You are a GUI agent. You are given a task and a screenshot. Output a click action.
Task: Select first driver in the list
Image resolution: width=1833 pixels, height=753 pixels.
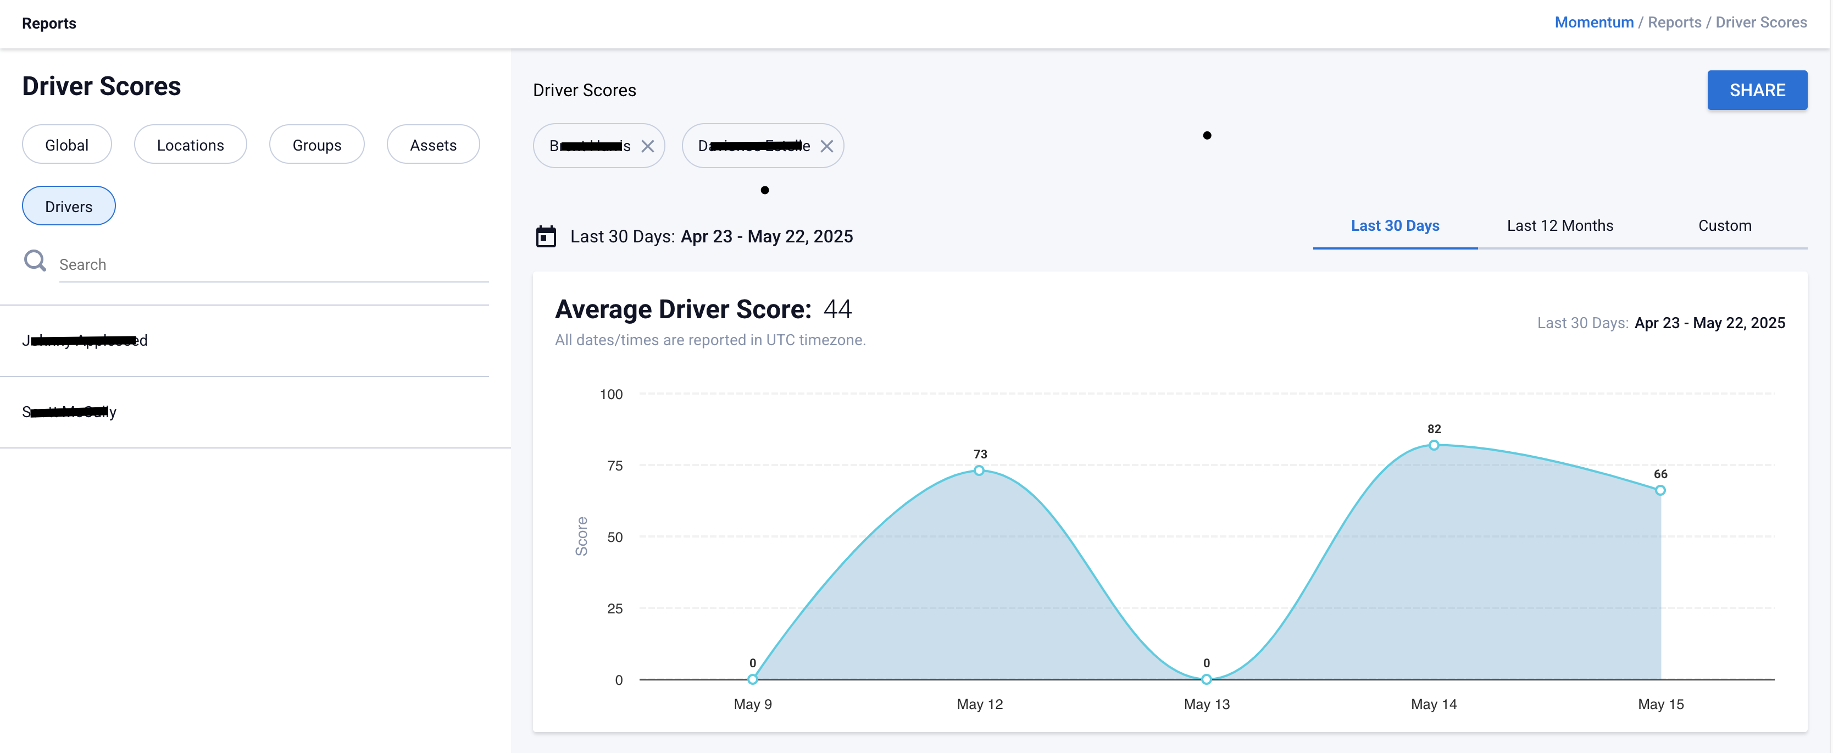(85, 340)
